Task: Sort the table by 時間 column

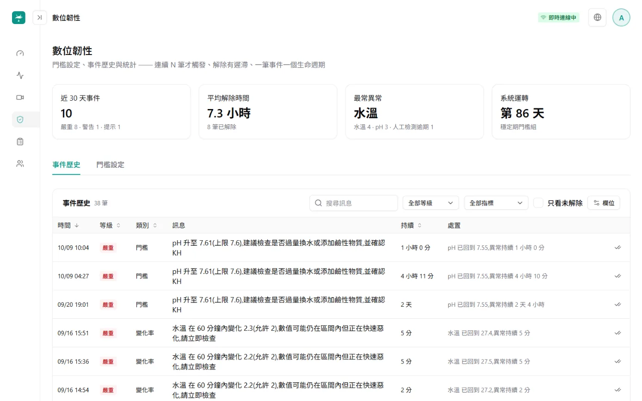Action: (68, 225)
